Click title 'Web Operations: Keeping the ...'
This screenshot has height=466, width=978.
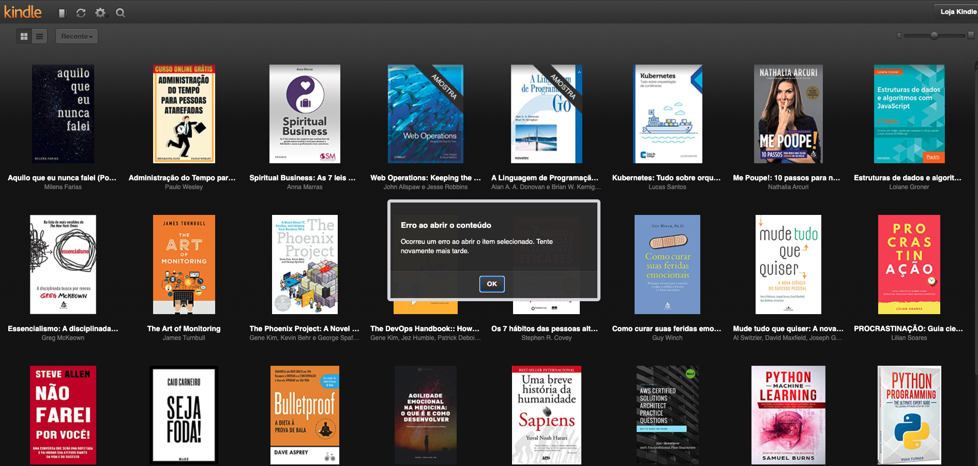(426, 178)
